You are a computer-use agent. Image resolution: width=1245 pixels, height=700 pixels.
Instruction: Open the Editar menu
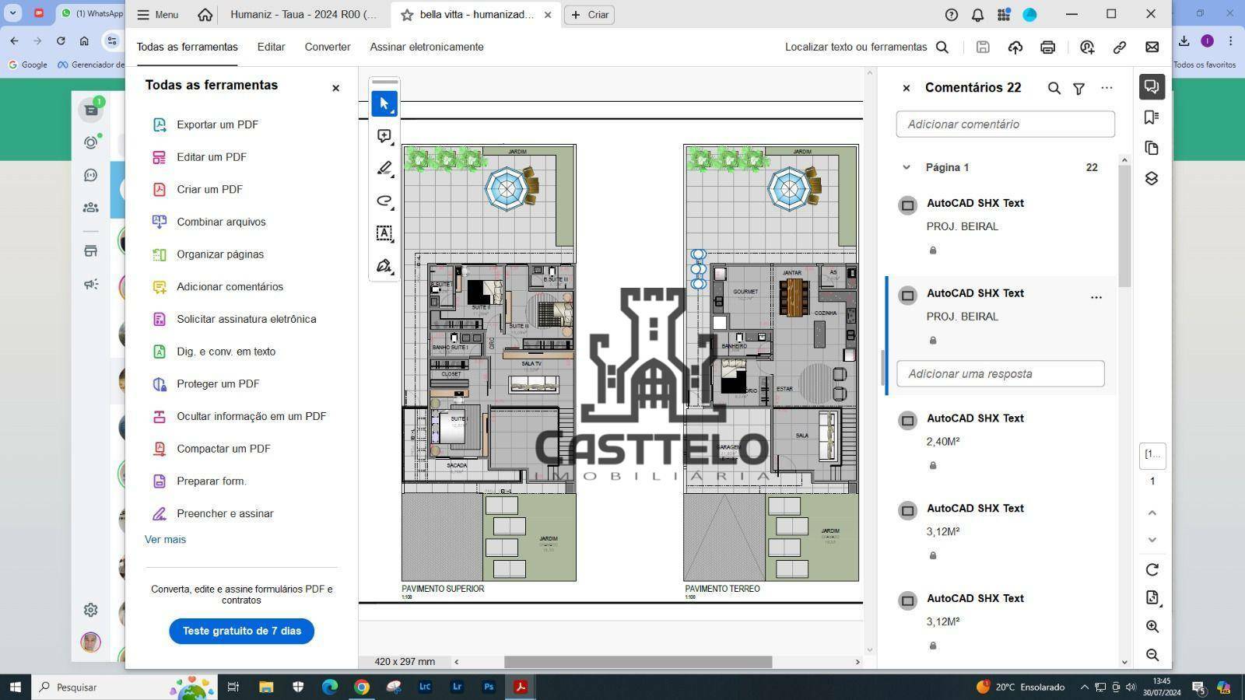coord(271,47)
